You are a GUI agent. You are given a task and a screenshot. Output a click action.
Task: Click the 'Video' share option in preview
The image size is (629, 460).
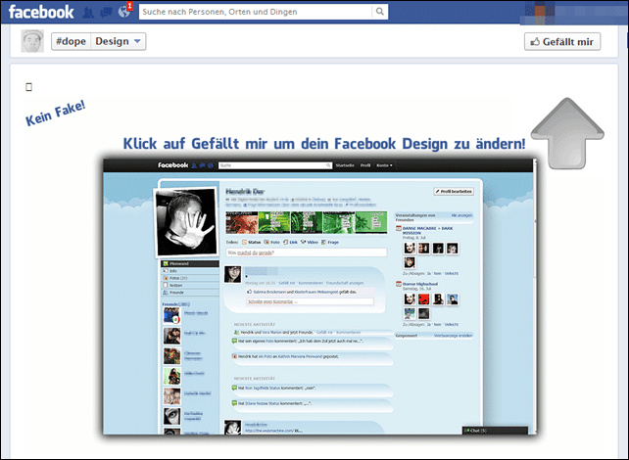pos(310,242)
